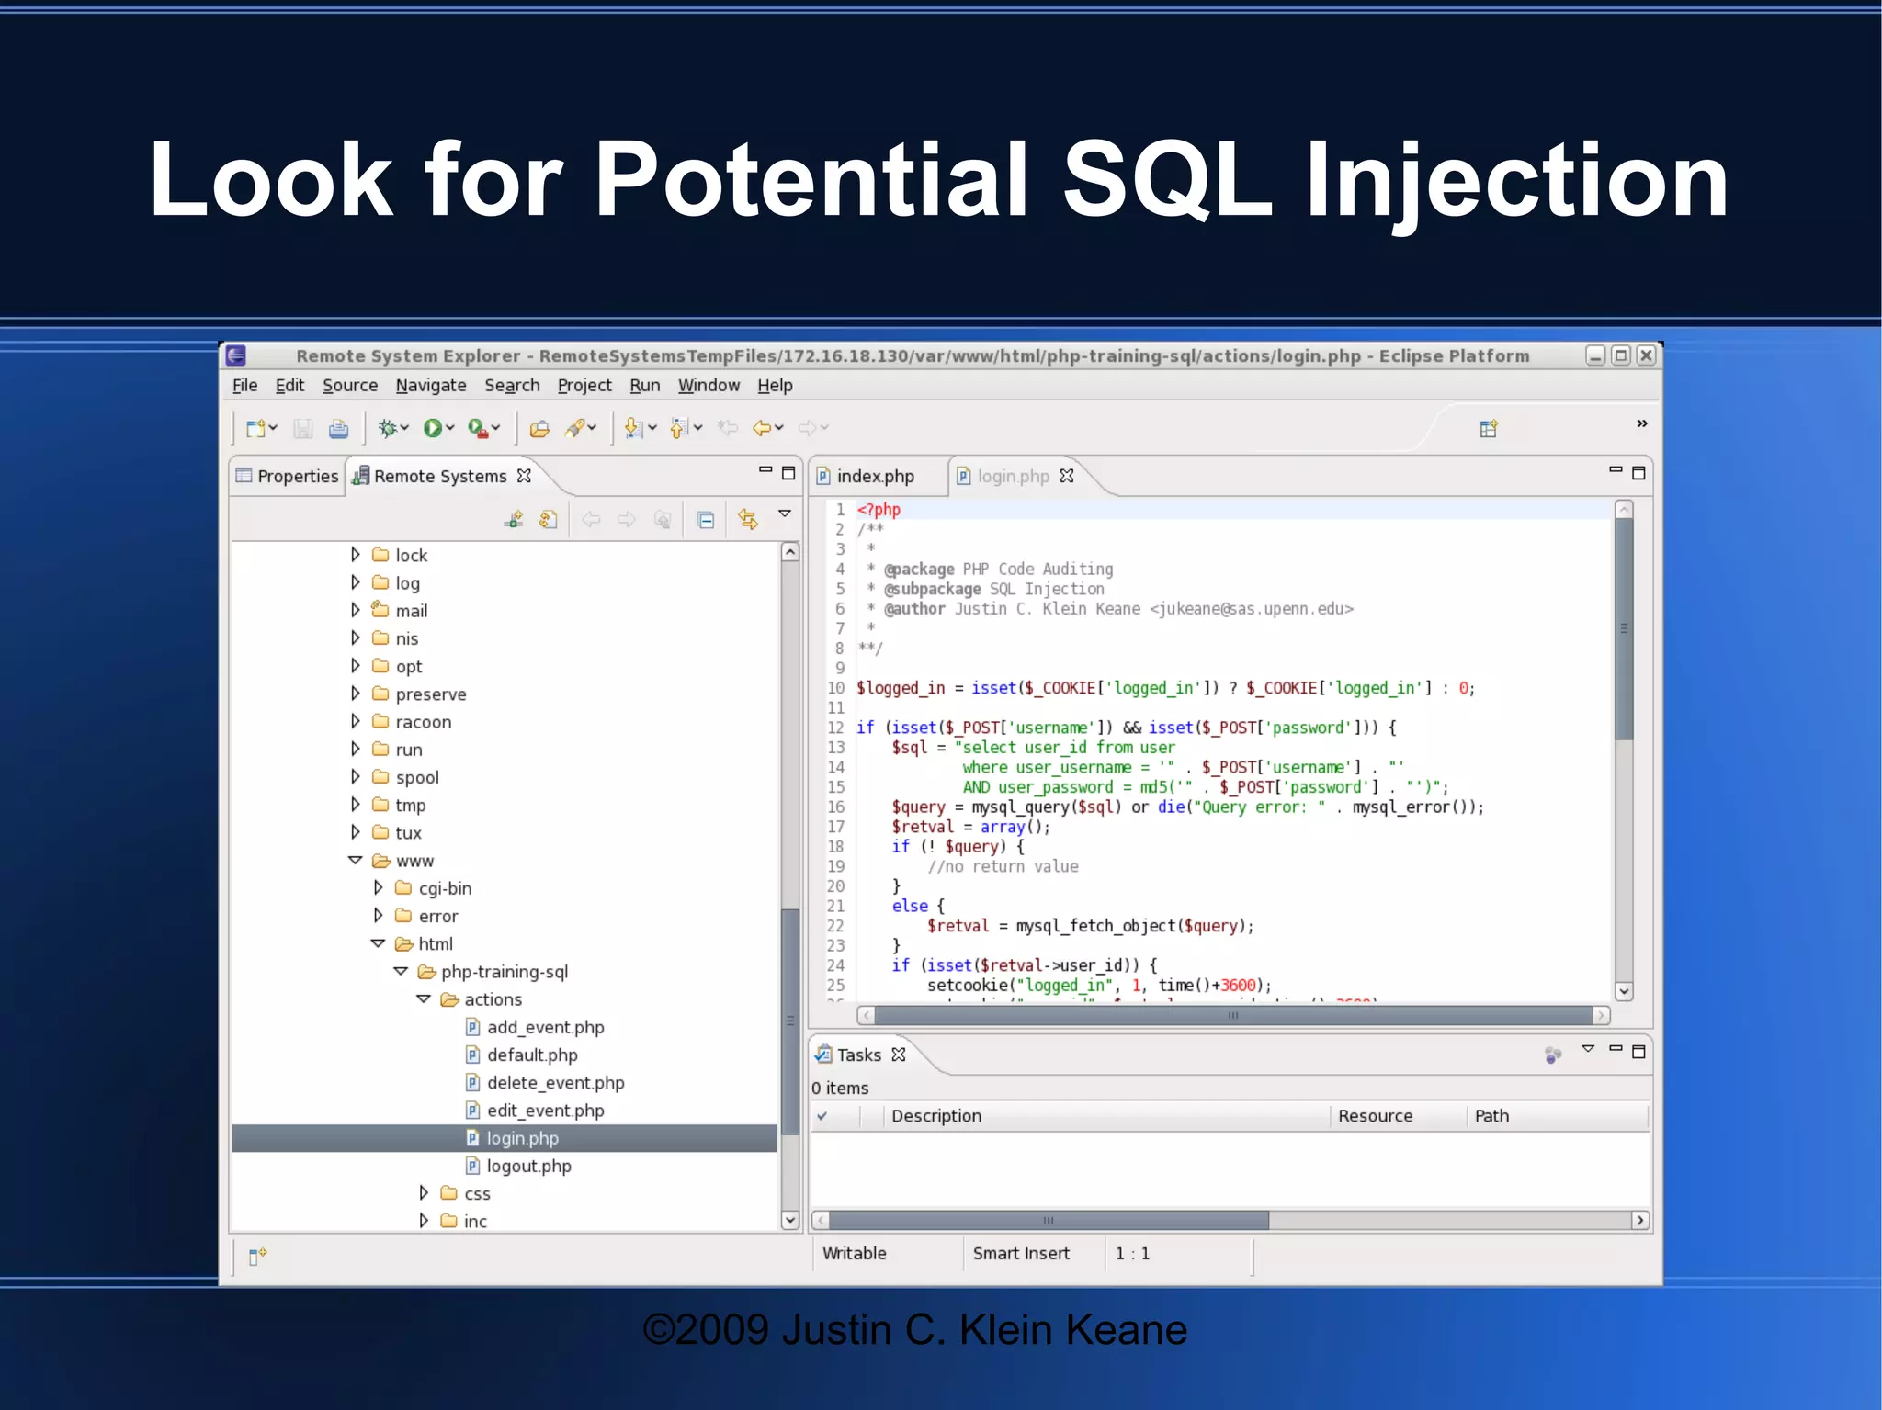Expand the lock folder
The image size is (1882, 1410).
(x=356, y=555)
